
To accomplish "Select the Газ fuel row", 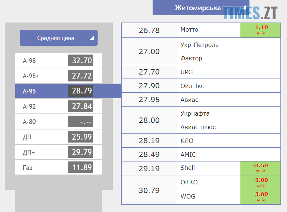I will [x=58, y=168].
